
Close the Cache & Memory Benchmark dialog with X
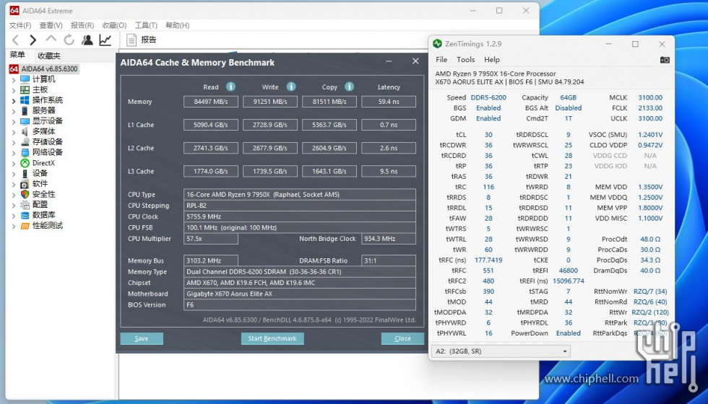pos(415,61)
